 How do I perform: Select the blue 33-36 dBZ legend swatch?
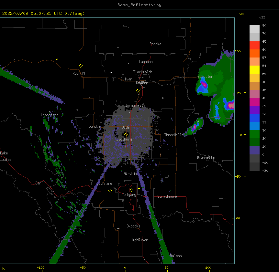click(254, 118)
